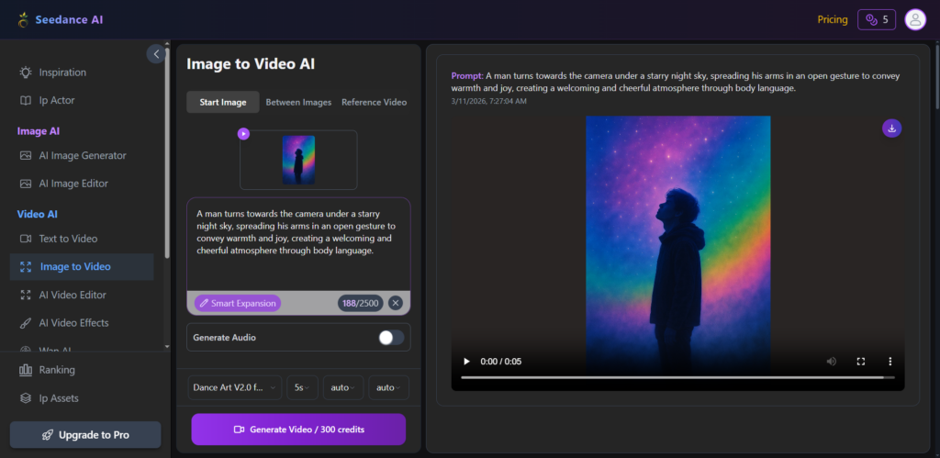Viewport: 940px width, 458px height.
Task: Open video player more options menu
Action: click(890, 362)
